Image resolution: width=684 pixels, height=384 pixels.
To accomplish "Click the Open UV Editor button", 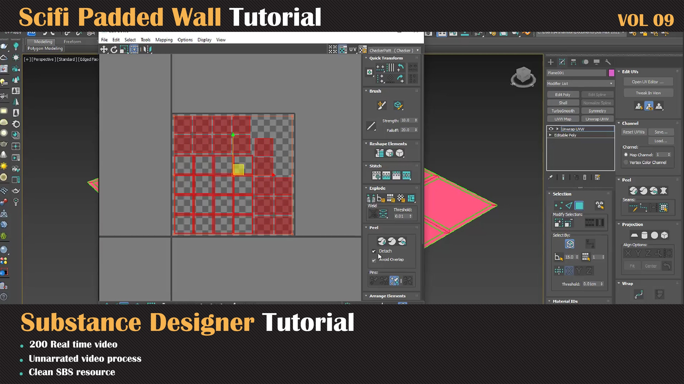I will (x=648, y=82).
